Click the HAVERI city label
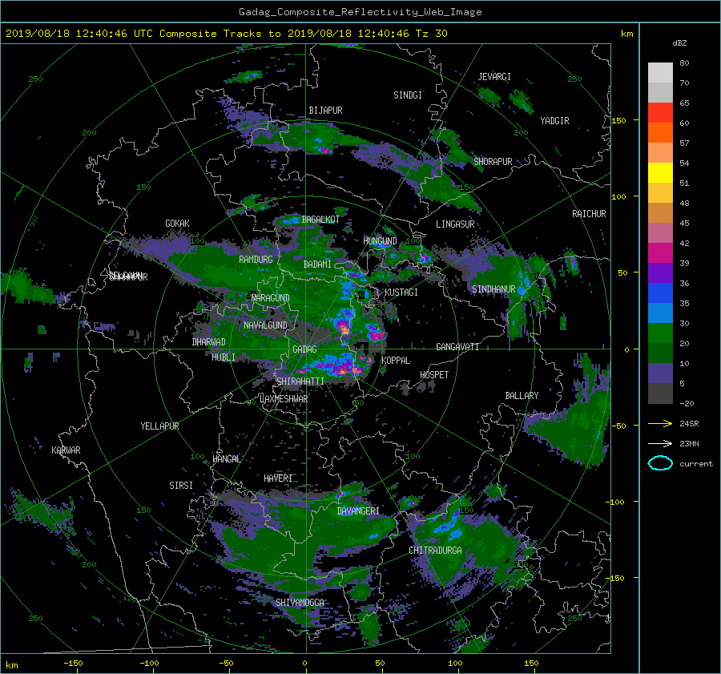The height and width of the screenshot is (674, 721). coord(278,478)
